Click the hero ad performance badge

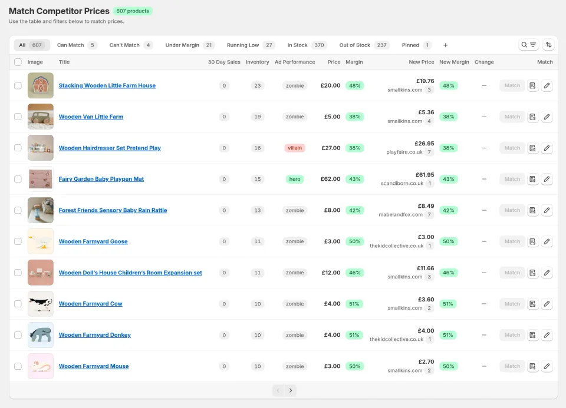point(295,179)
